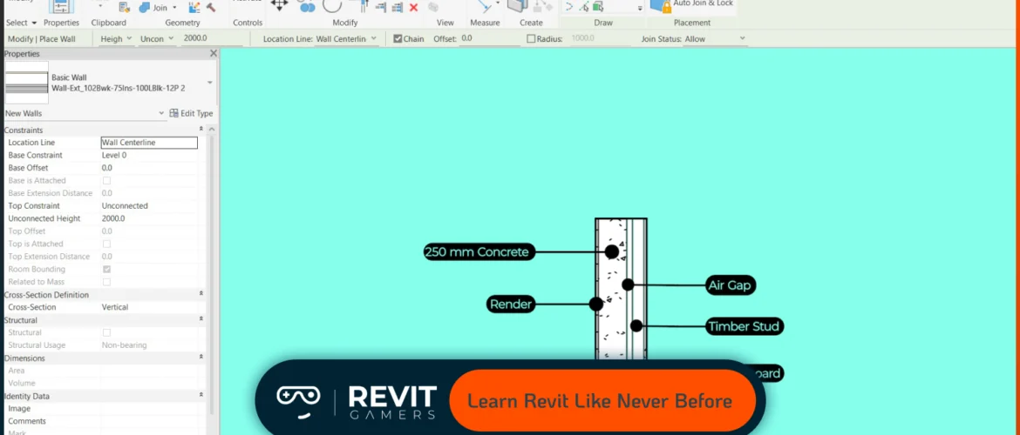Viewport: 1020px width, 435px height.
Task: Click the Placement panel label
Action: (692, 23)
